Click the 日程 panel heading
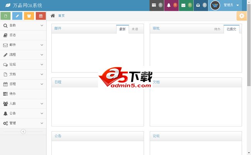The image size is (251, 155). pyautogui.click(x=58, y=82)
